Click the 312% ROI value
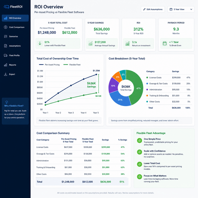The height and width of the screenshot is (198, 198). 138,29
